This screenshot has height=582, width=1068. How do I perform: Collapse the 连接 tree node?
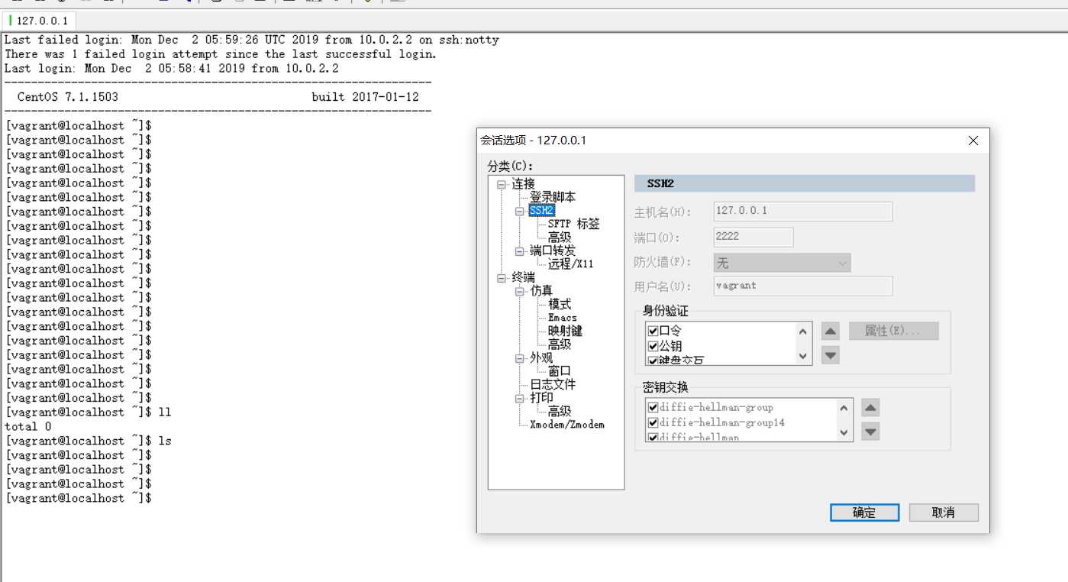click(502, 184)
